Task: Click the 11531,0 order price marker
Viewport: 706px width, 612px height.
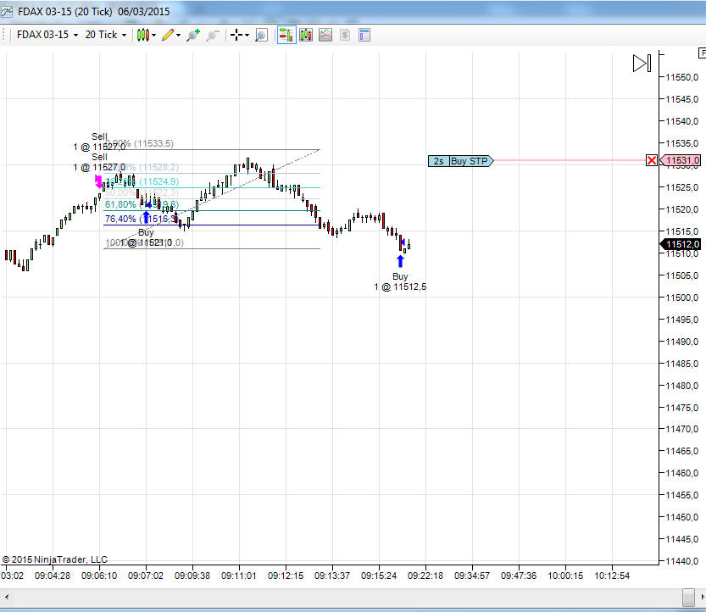Action: [681, 160]
